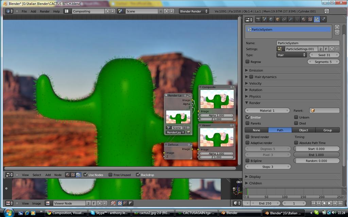Select None render mode button

[256, 130]
